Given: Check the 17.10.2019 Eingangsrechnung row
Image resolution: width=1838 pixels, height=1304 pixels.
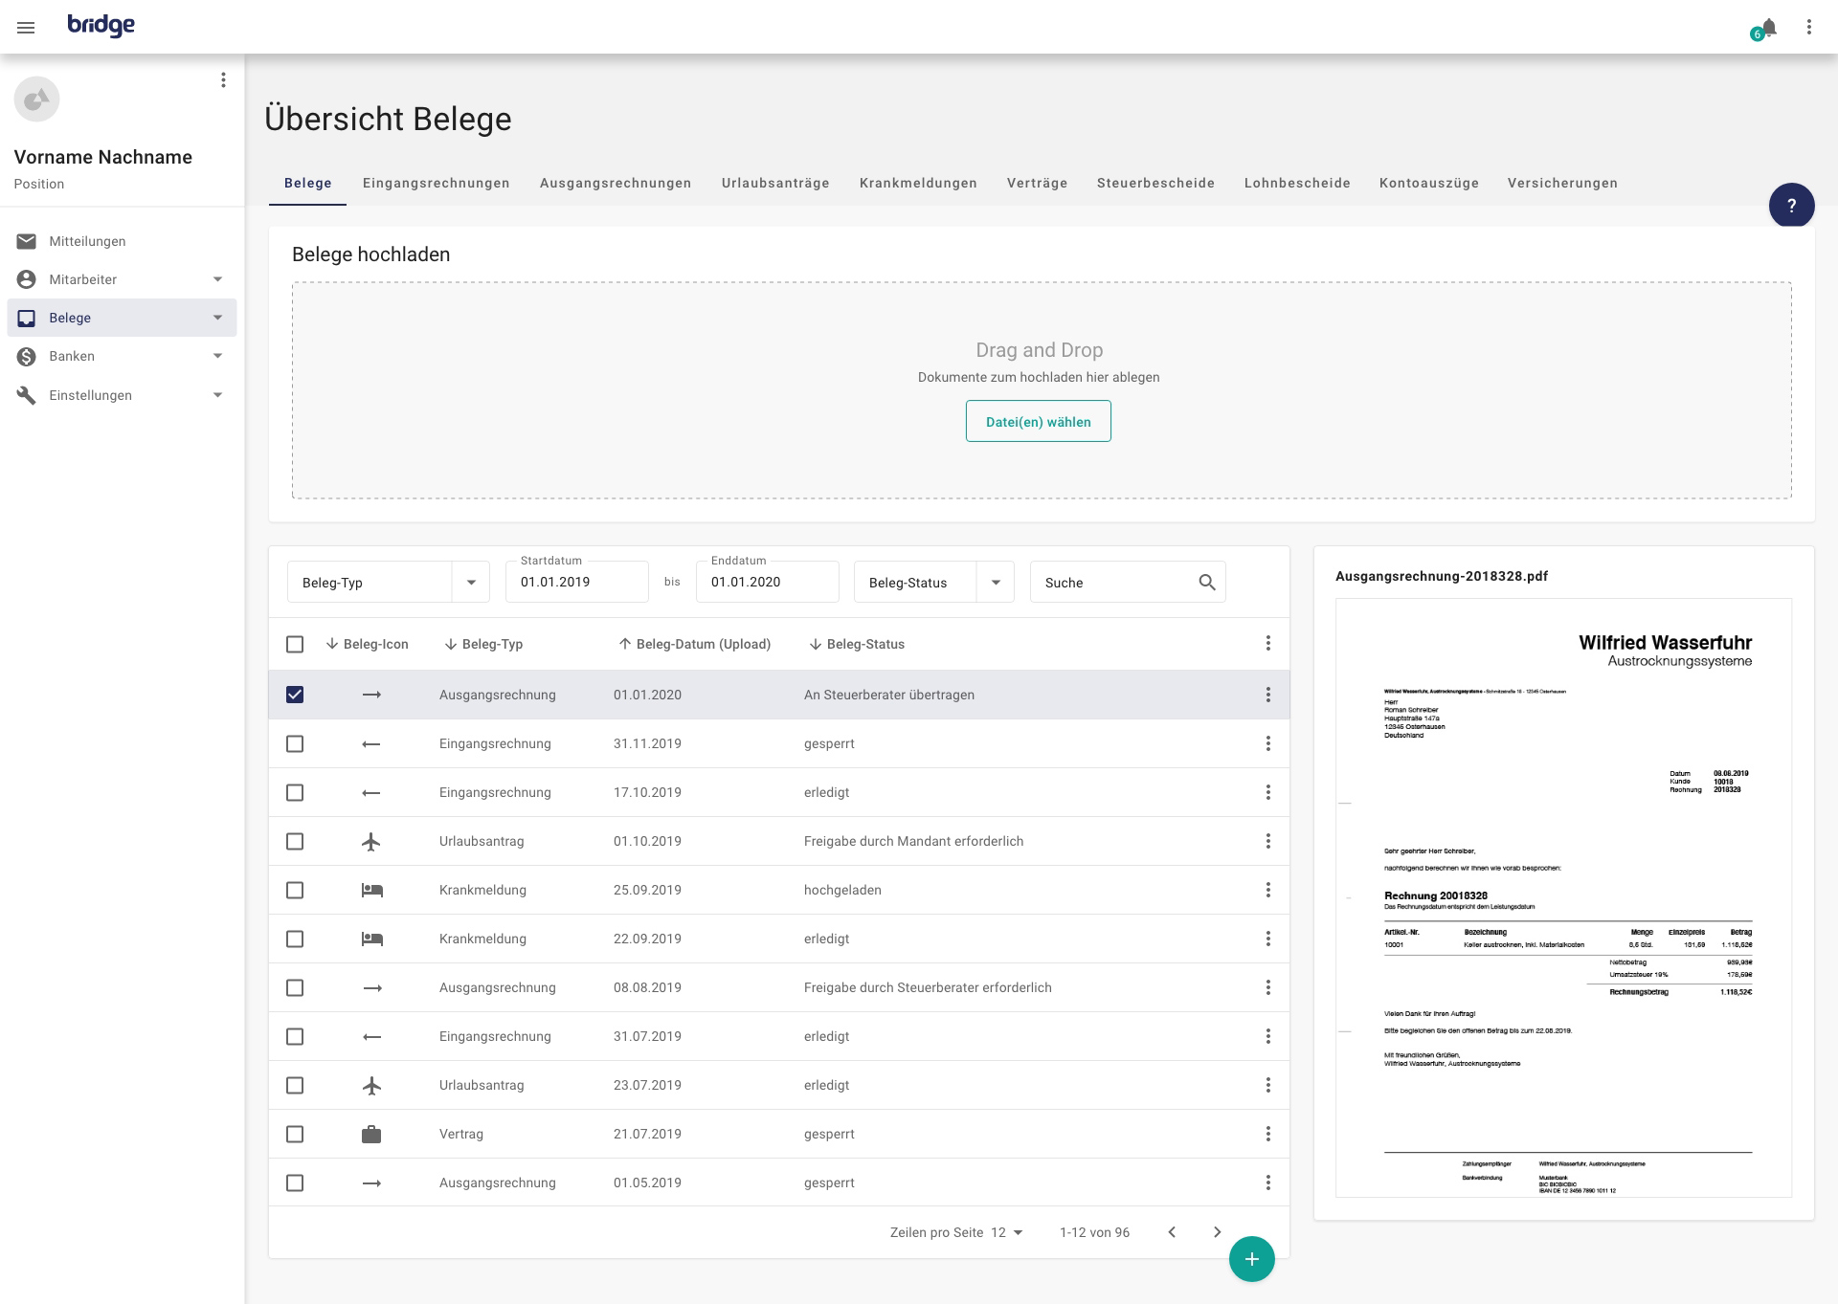Looking at the screenshot, I should pyautogui.click(x=295, y=792).
